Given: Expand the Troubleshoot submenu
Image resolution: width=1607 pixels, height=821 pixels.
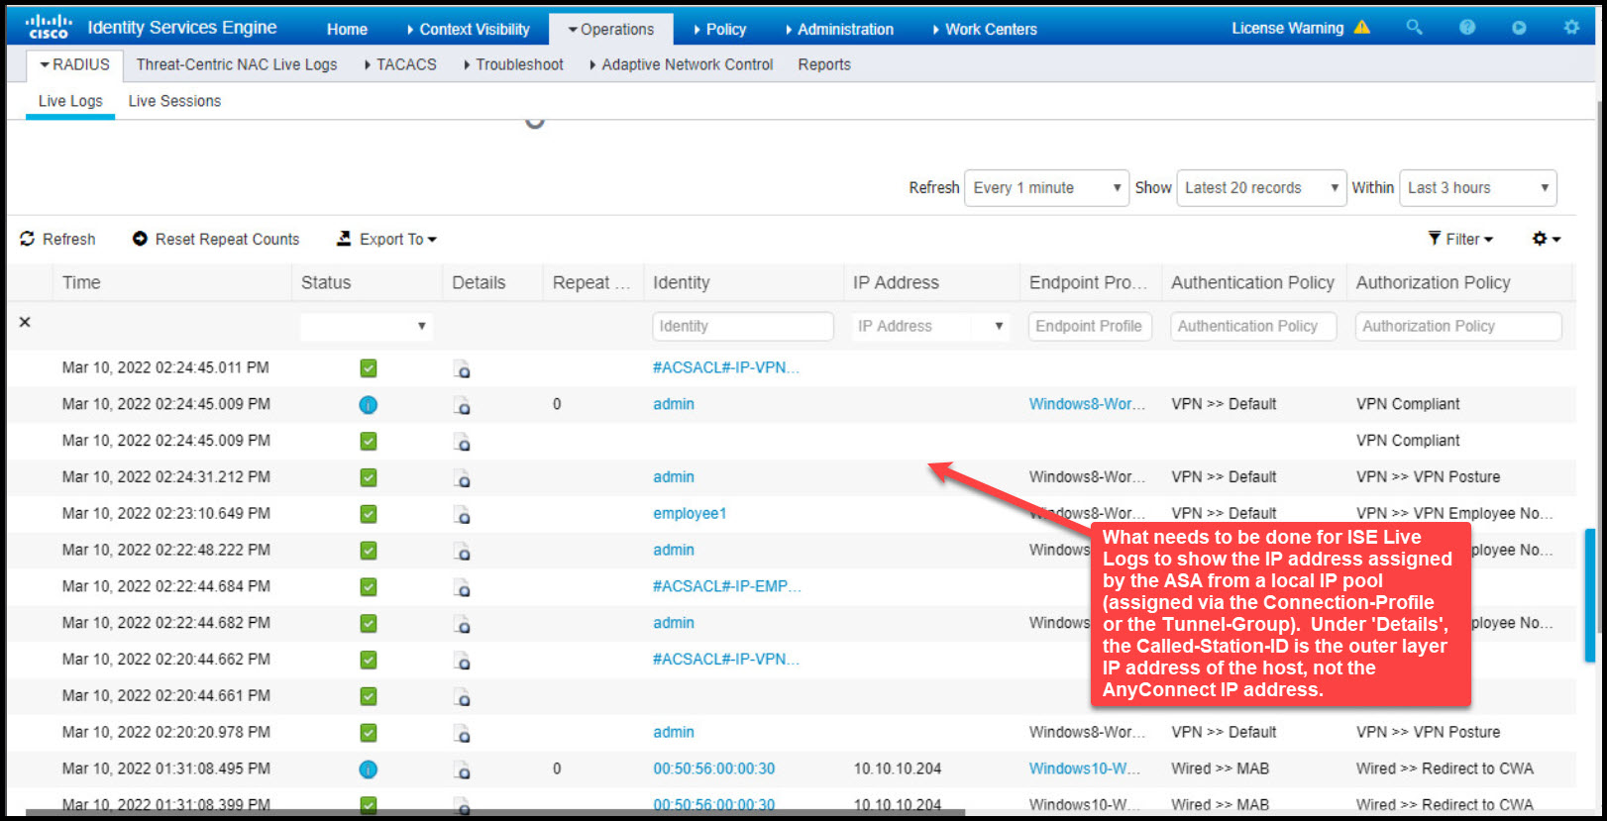Looking at the screenshot, I should pos(513,64).
